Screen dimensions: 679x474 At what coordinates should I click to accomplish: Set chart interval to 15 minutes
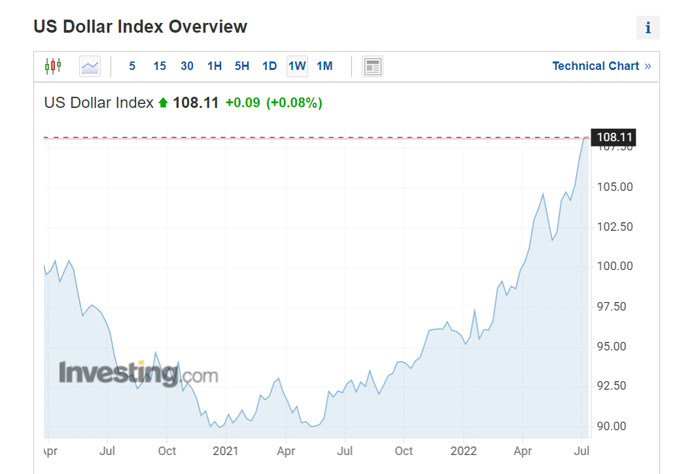tap(160, 66)
